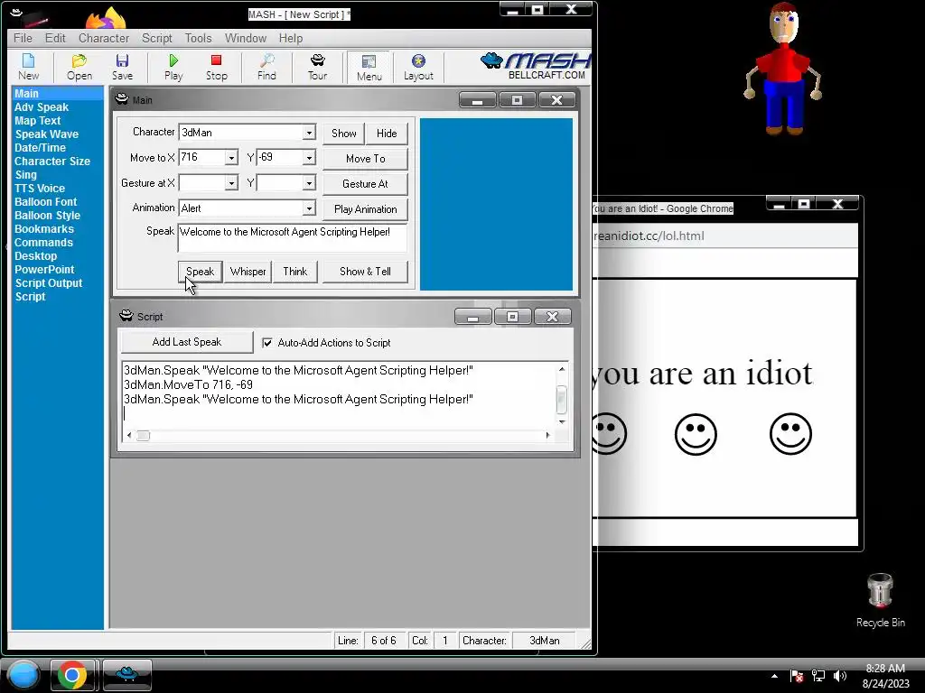925x693 pixels.
Task: Click the Play Animation button
Action: click(365, 209)
